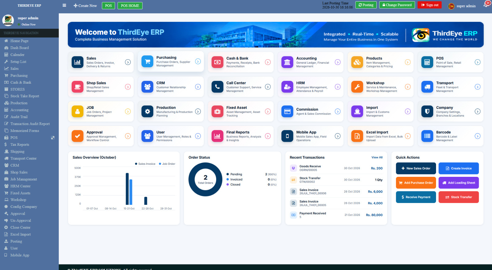Click the green POS button

point(109,6)
